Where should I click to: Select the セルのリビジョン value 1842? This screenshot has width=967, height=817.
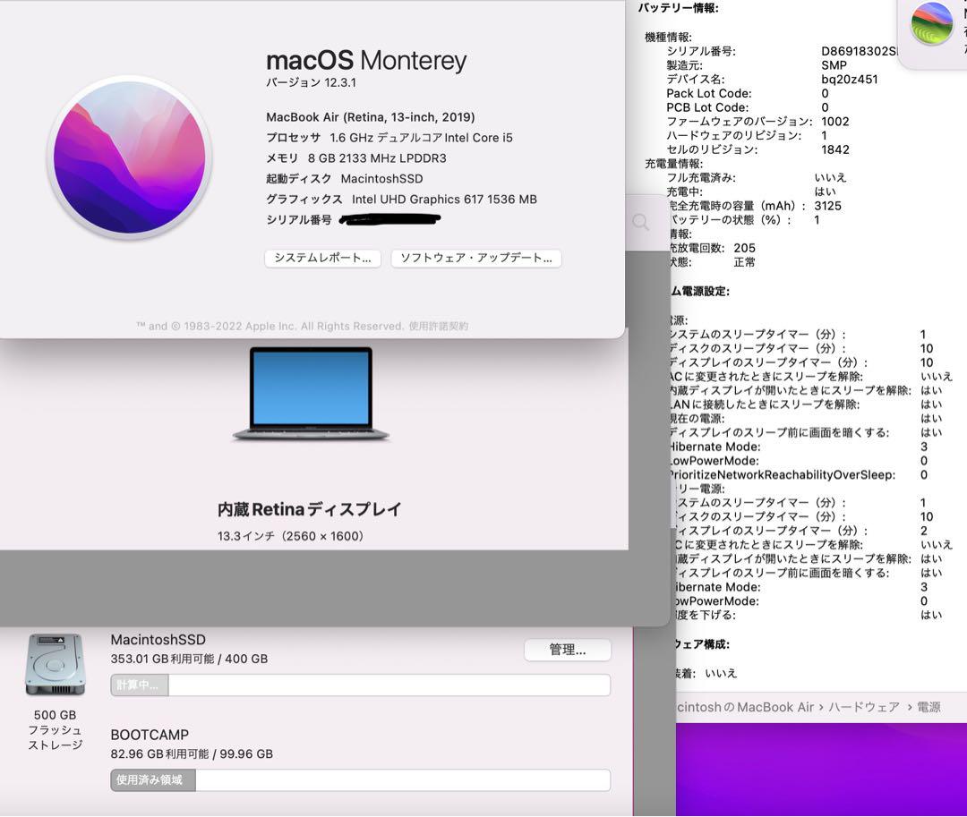835,149
